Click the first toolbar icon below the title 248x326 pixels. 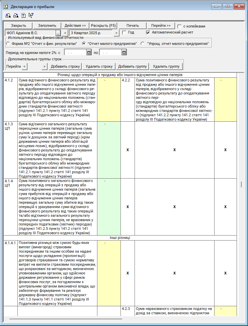8,15
